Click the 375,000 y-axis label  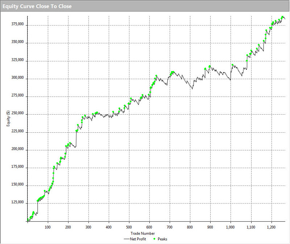pyautogui.click(x=17, y=24)
